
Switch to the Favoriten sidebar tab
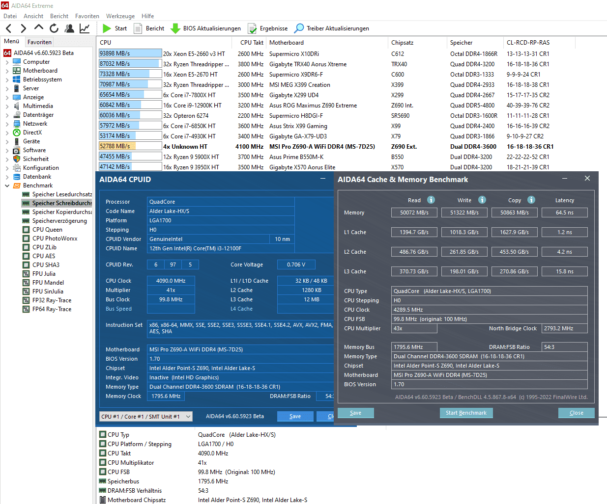[x=39, y=42]
